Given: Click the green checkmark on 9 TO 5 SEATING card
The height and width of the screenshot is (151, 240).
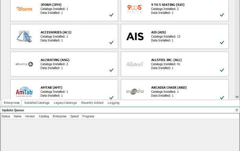Looking at the screenshot, I should pos(222,15).
